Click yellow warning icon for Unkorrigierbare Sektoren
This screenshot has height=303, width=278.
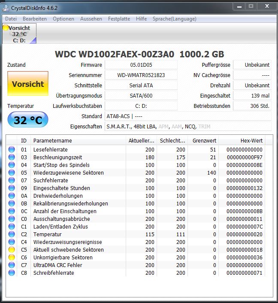click(12, 257)
